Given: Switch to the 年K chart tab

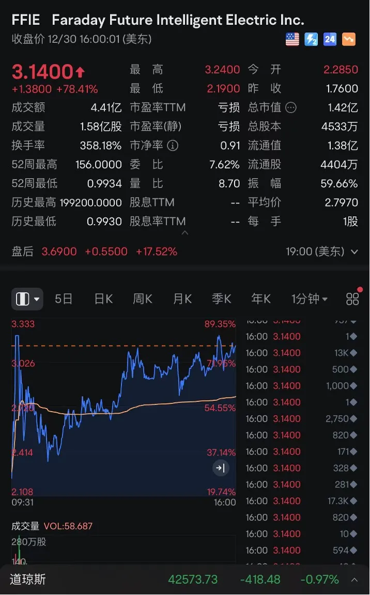Looking at the screenshot, I should click(x=261, y=299).
